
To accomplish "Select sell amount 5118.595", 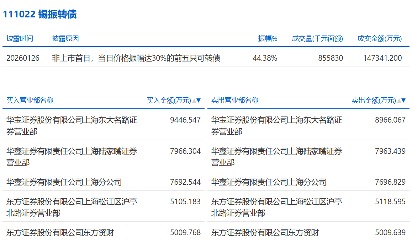I will click(x=390, y=201).
